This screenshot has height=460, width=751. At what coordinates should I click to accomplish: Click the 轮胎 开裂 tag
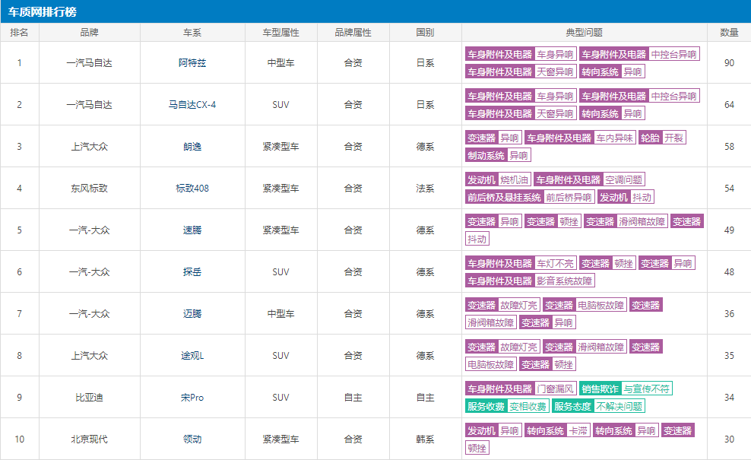[662, 138]
